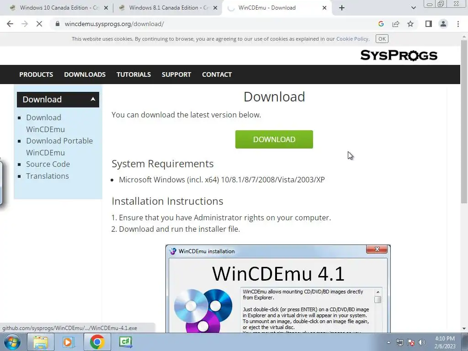Viewport: 468px width, 351px height.
Task: Open the PRODUCTS menu
Action: click(x=36, y=74)
